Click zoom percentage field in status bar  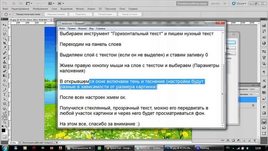(13, 143)
